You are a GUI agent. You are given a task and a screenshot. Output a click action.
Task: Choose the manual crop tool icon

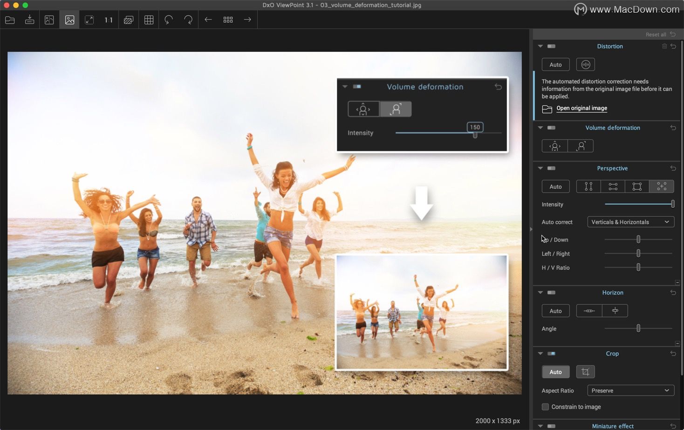click(585, 372)
